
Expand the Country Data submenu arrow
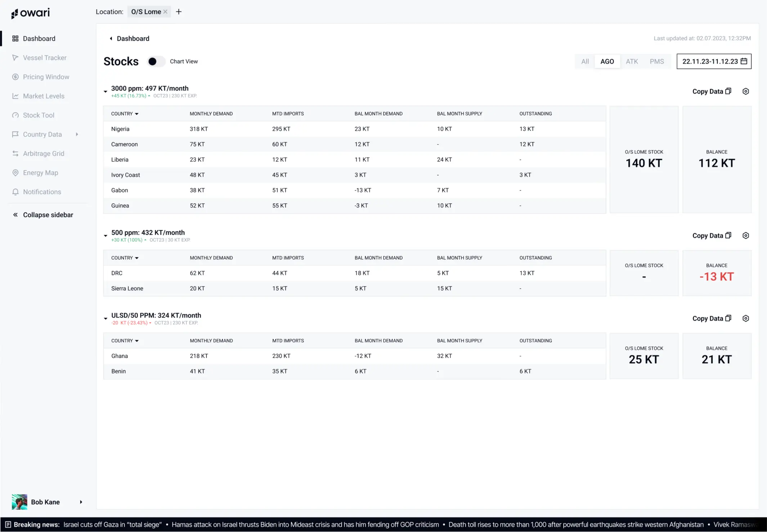pyautogui.click(x=77, y=135)
